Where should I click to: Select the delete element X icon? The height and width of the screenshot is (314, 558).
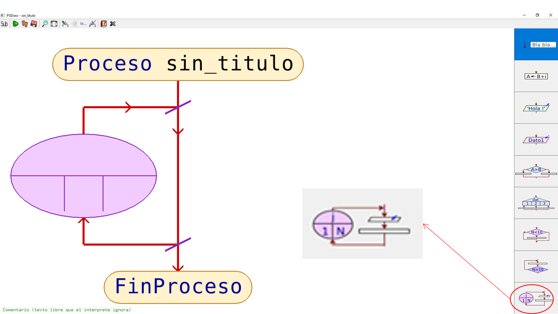pos(113,23)
